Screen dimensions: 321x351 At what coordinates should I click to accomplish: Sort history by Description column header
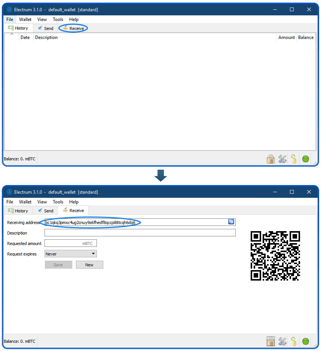[x=155, y=37]
